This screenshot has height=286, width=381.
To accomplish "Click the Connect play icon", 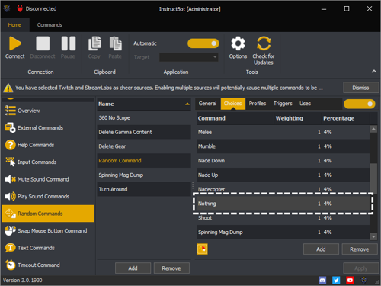I will (x=15, y=43).
